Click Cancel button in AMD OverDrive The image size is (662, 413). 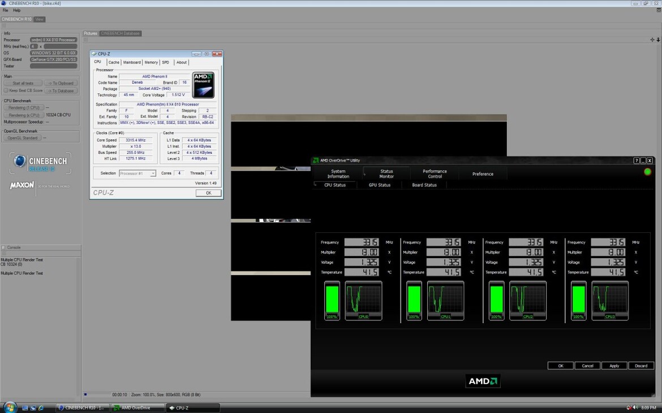(x=587, y=366)
